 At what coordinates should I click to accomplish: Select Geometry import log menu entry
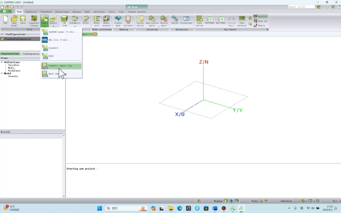pos(62,66)
